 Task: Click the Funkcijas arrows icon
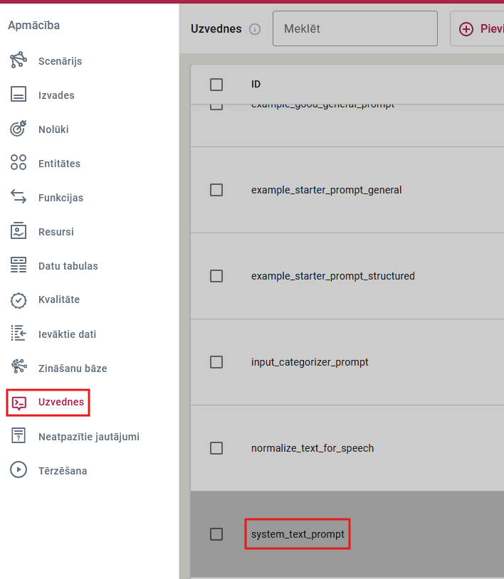[x=19, y=198]
